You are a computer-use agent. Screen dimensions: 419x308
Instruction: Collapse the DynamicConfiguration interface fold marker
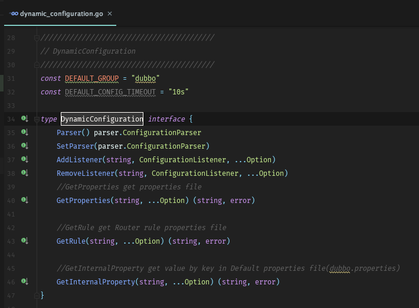point(37,119)
